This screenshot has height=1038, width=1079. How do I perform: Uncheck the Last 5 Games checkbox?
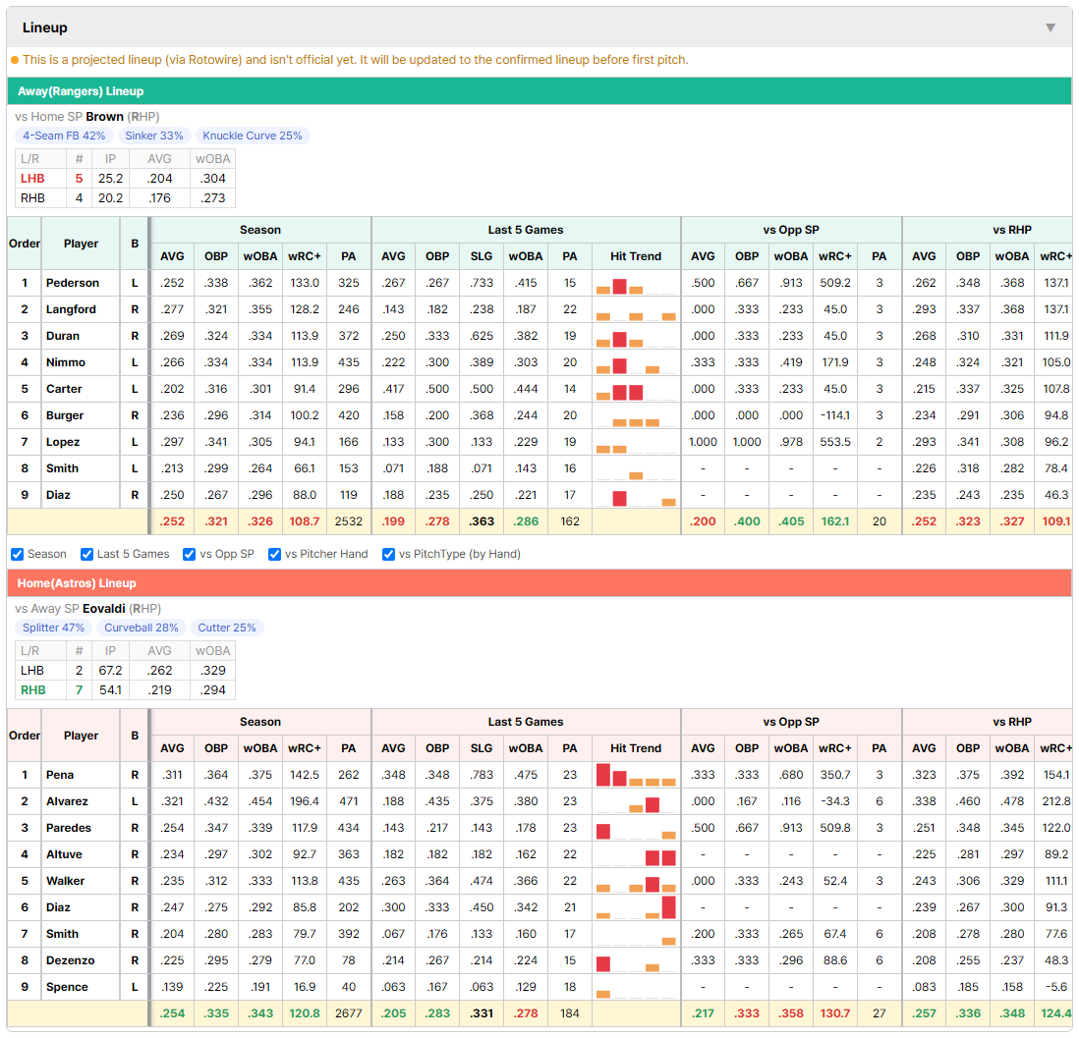coord(86,555)
